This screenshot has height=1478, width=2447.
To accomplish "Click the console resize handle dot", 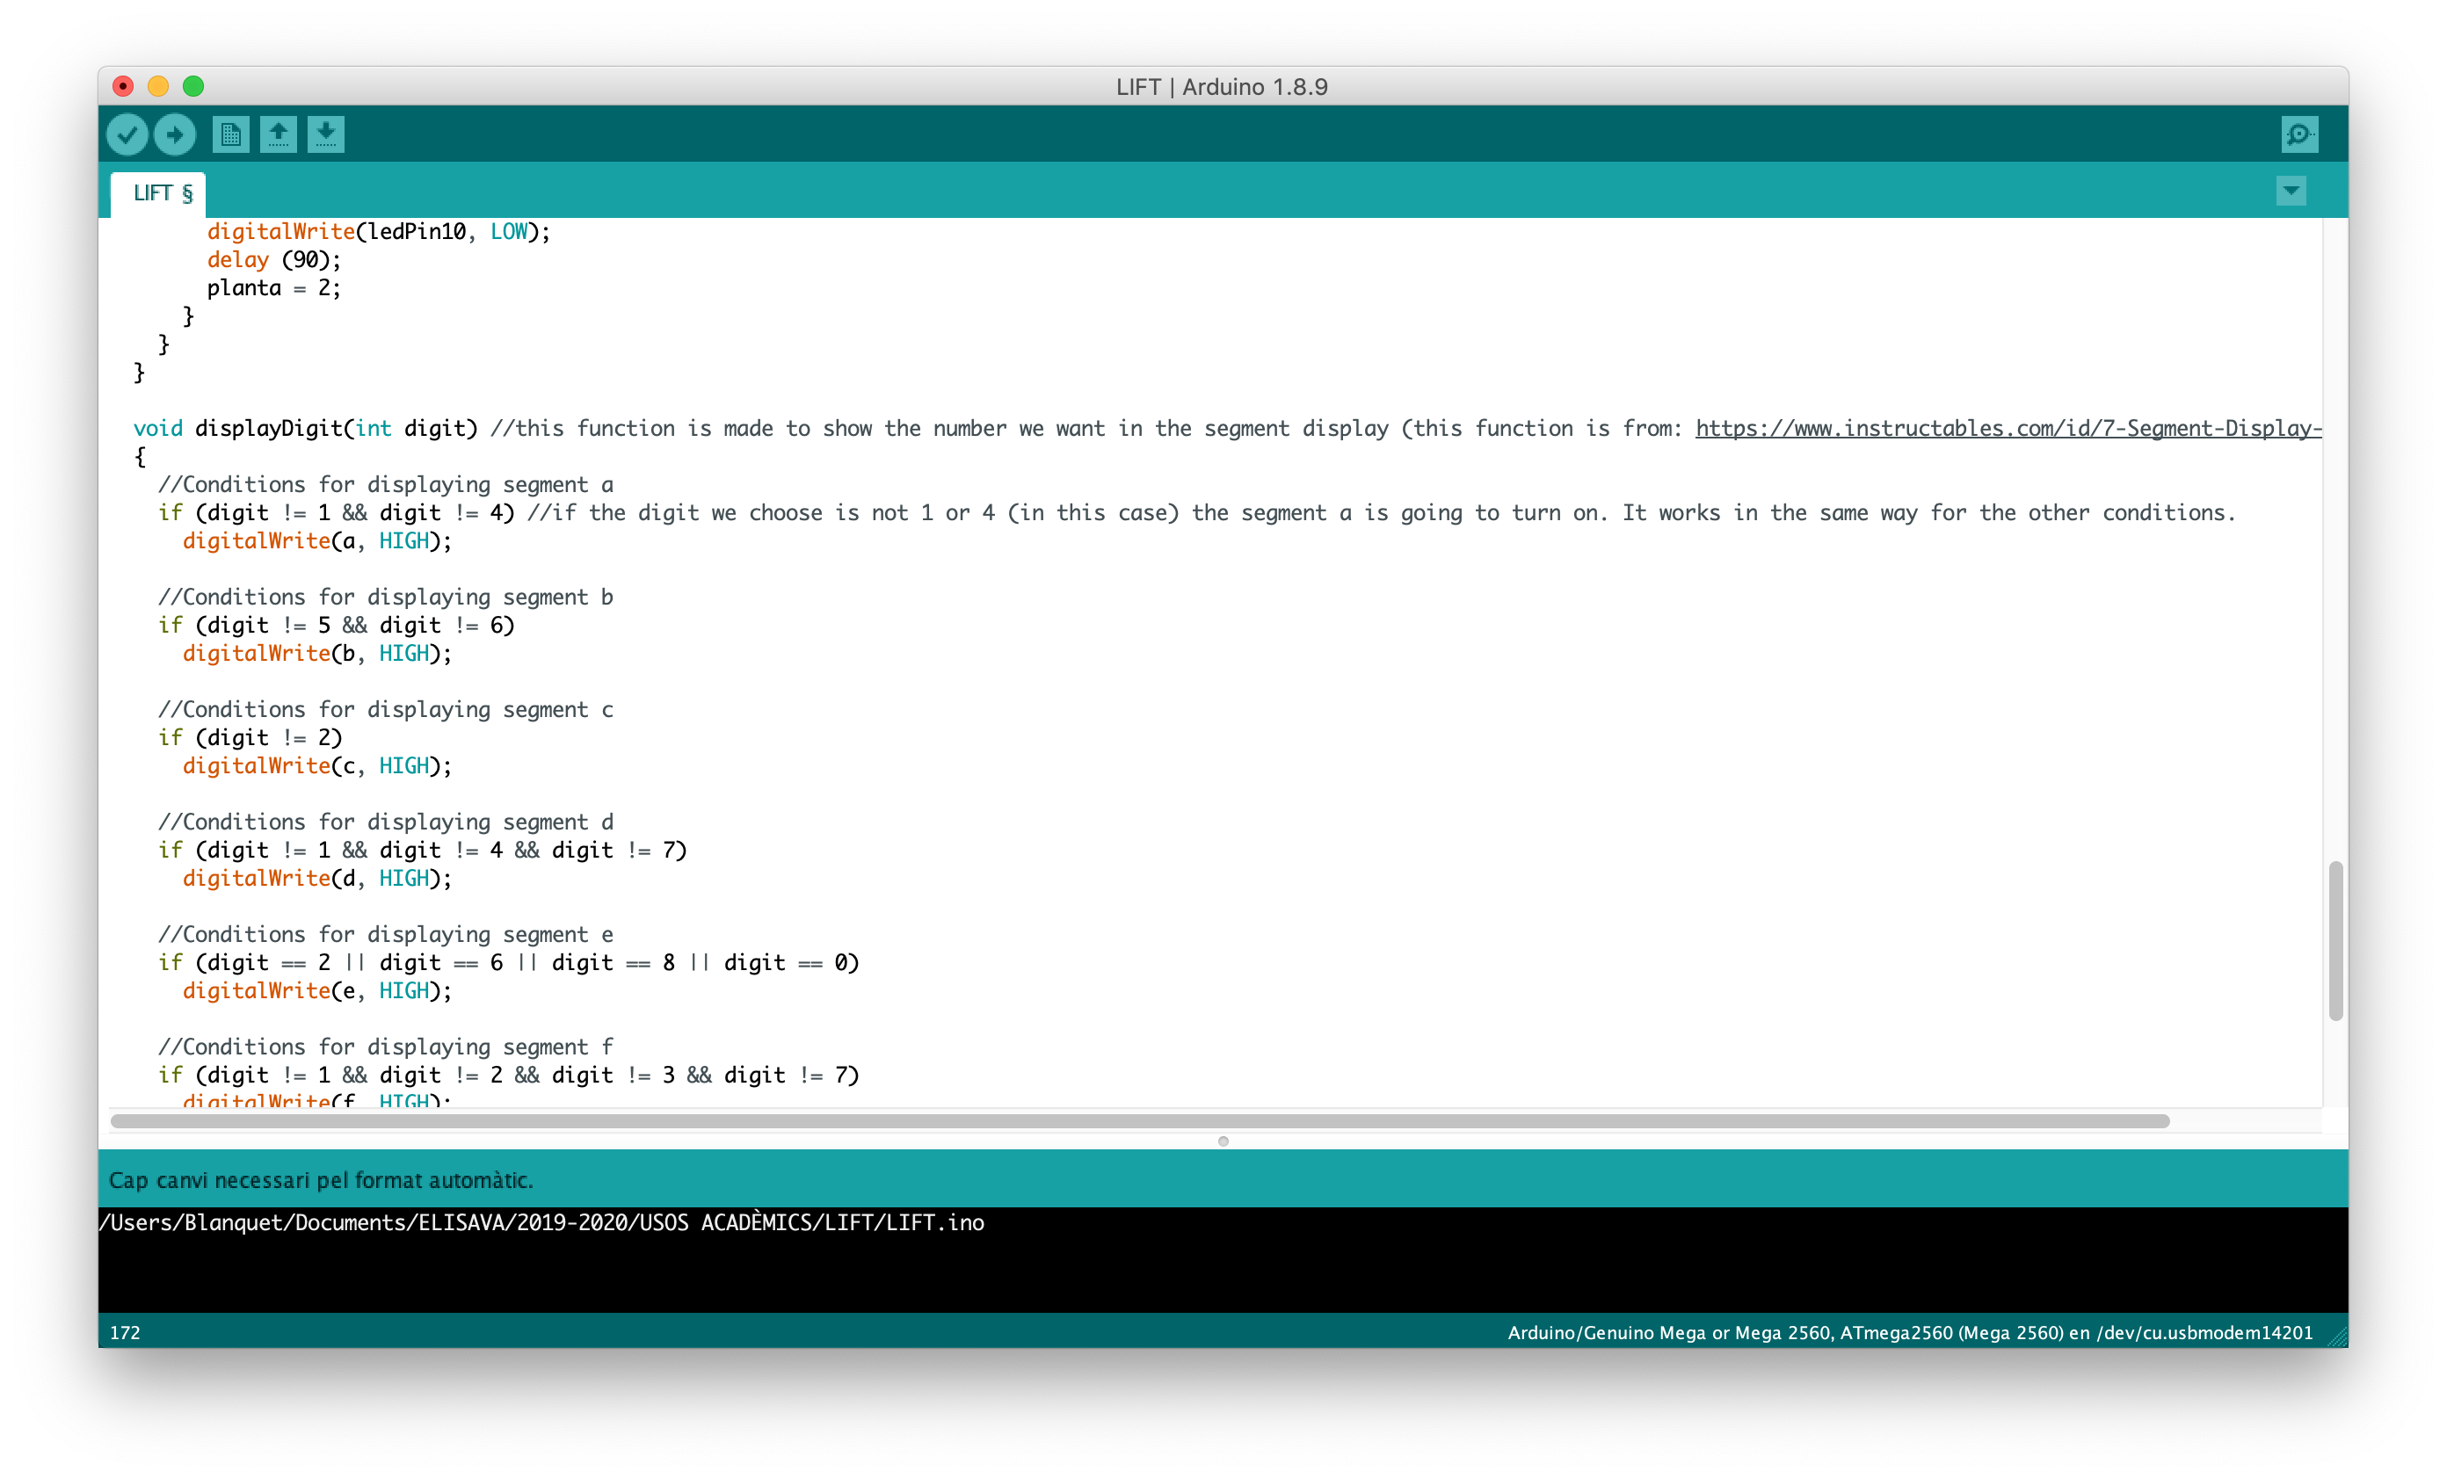I will [1223, 1141].
